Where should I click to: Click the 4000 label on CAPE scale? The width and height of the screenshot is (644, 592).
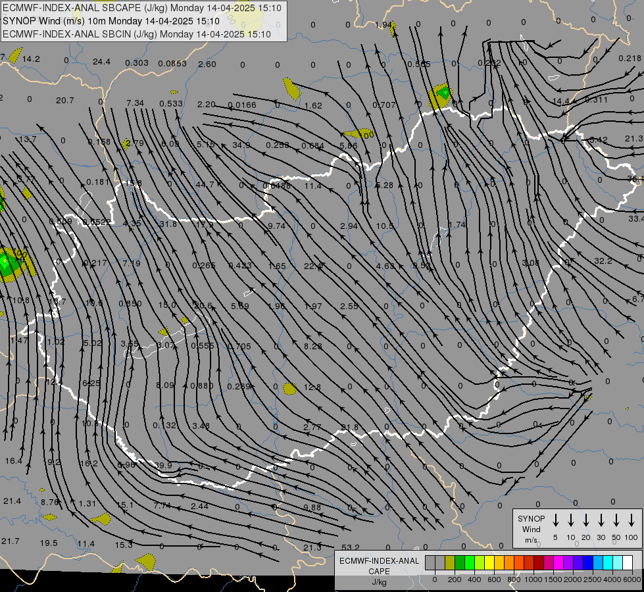pyautogui.click(x=612, y=580)
